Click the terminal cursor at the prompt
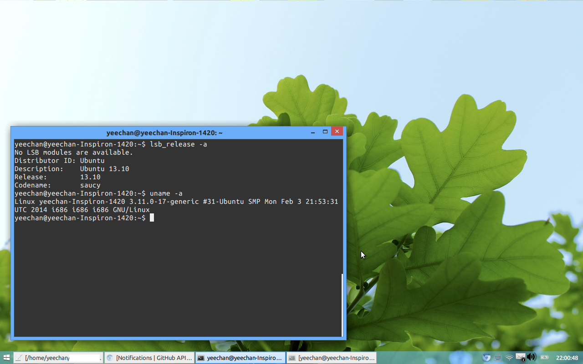 [152, 218]
